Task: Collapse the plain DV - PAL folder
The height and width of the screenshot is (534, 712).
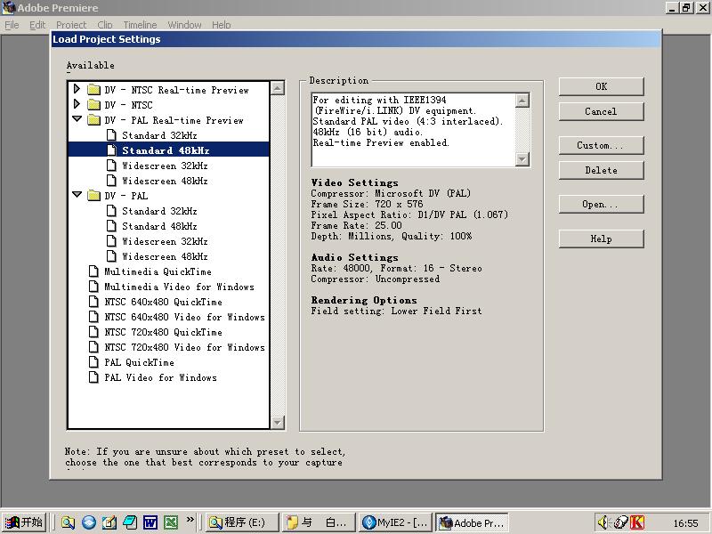Action: (x=77, y=194)
